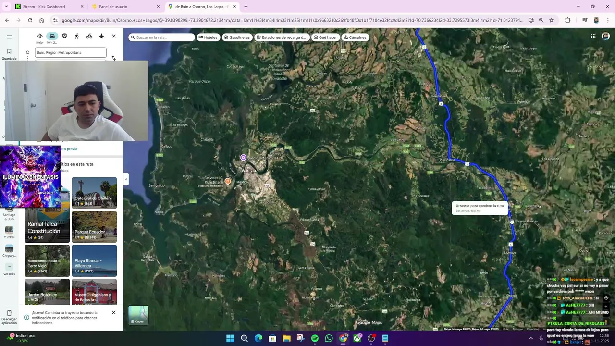Close the Stream - Kick Dashboard tab
Screen dimensions: 615x346
pos(82,7)
